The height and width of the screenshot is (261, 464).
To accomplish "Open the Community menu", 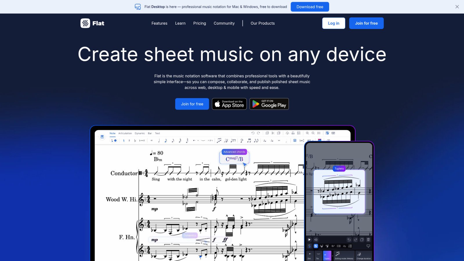I will click(224, 23).
